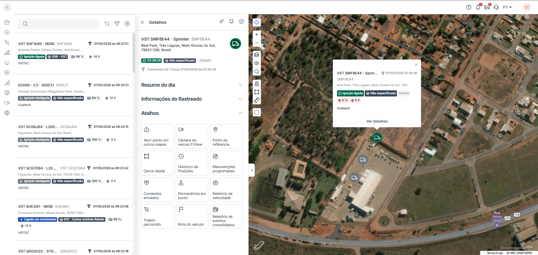Image resolution: width=538 pixels, height=255 pixels.
Task: Open Rota do veículo shortcut
Action: 192,216
